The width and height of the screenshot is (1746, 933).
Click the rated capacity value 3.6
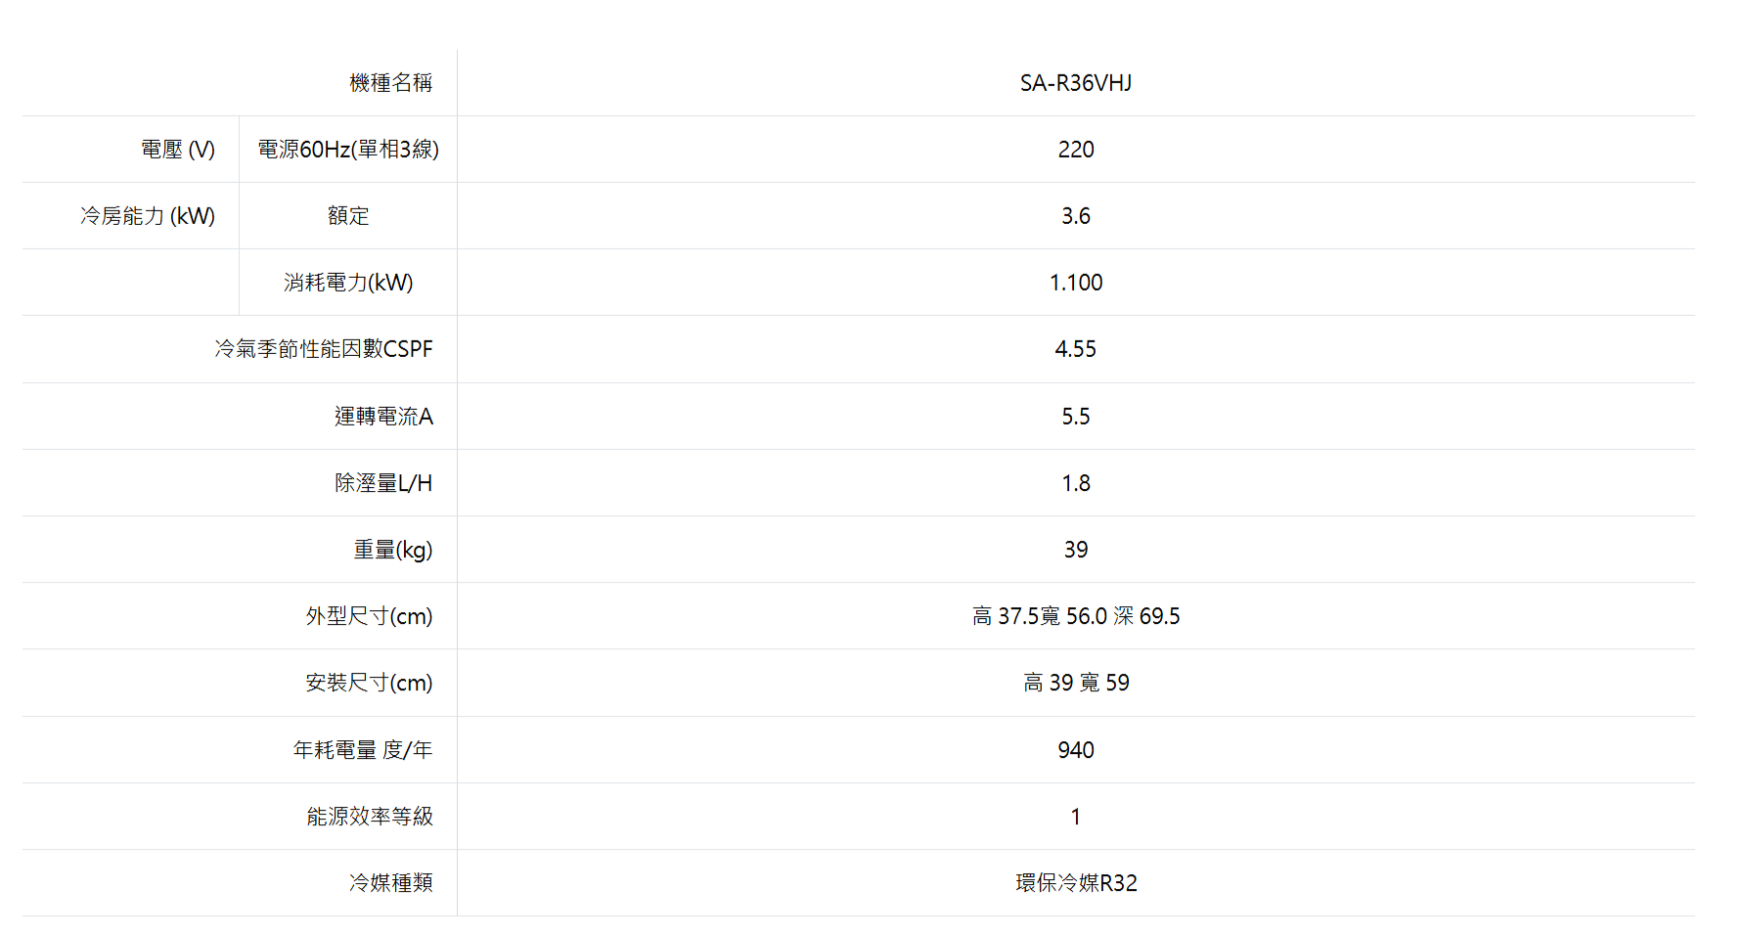[1075, 216]
